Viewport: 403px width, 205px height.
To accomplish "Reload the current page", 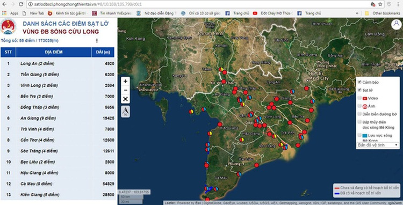I will (x=21, y=4).
